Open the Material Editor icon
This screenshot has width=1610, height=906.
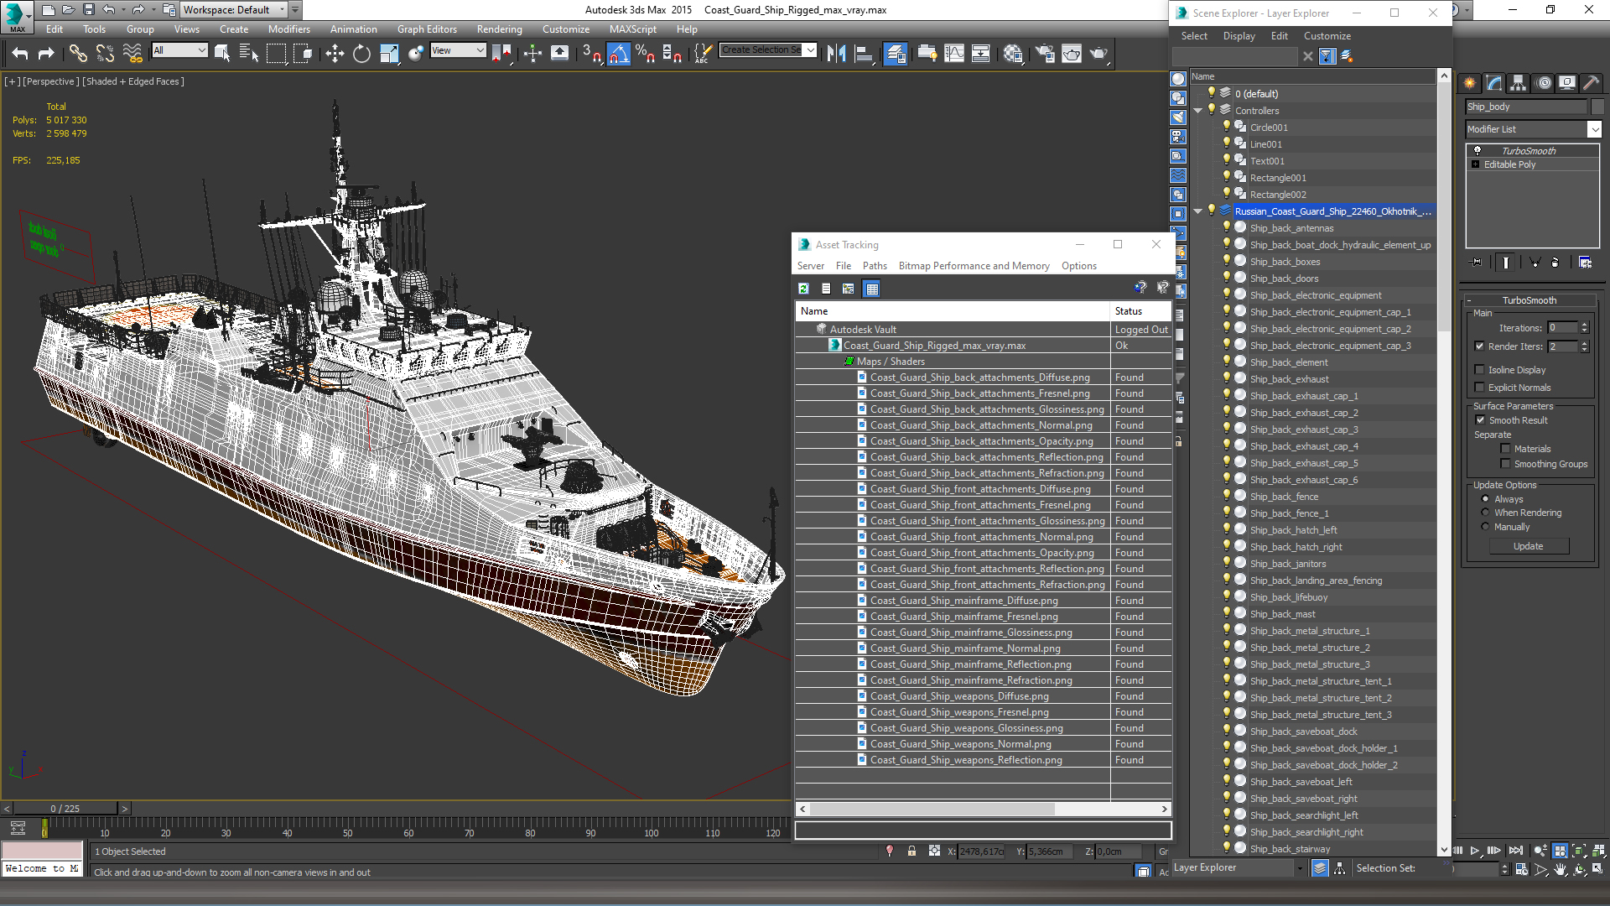point(1013,54)
